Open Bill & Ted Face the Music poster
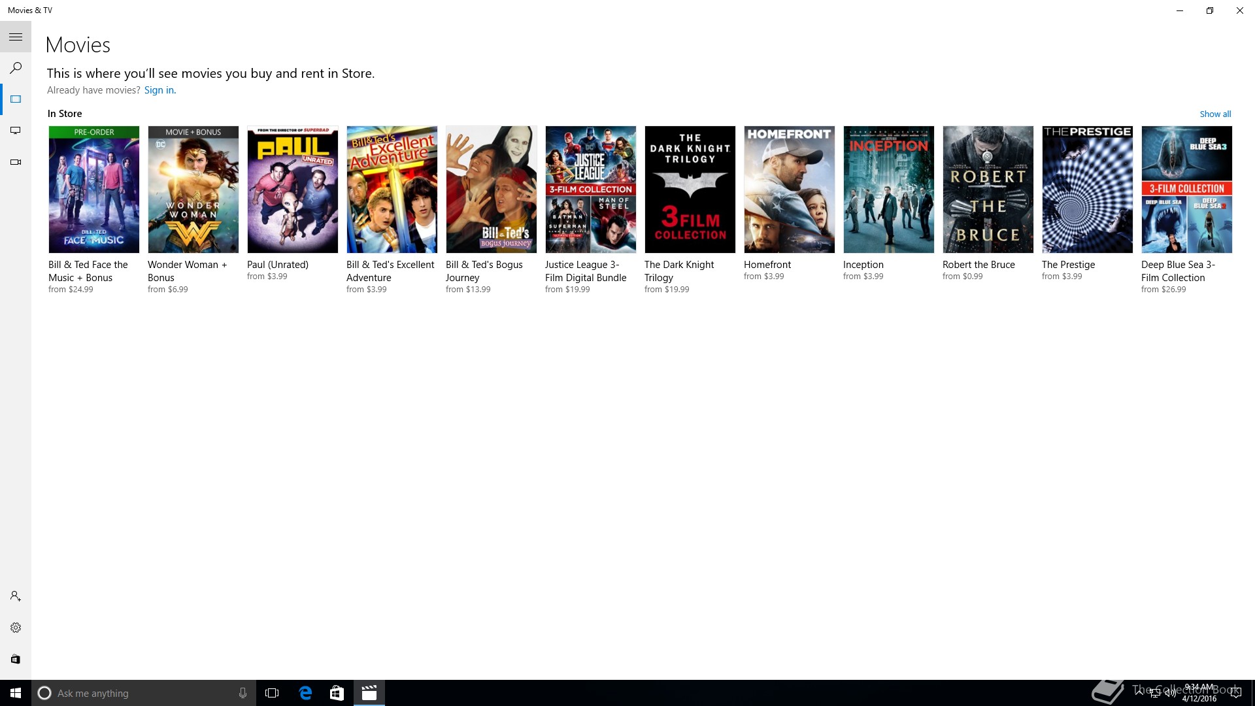The width and height of the screenshot is (1255, 706). click(94, 190)
